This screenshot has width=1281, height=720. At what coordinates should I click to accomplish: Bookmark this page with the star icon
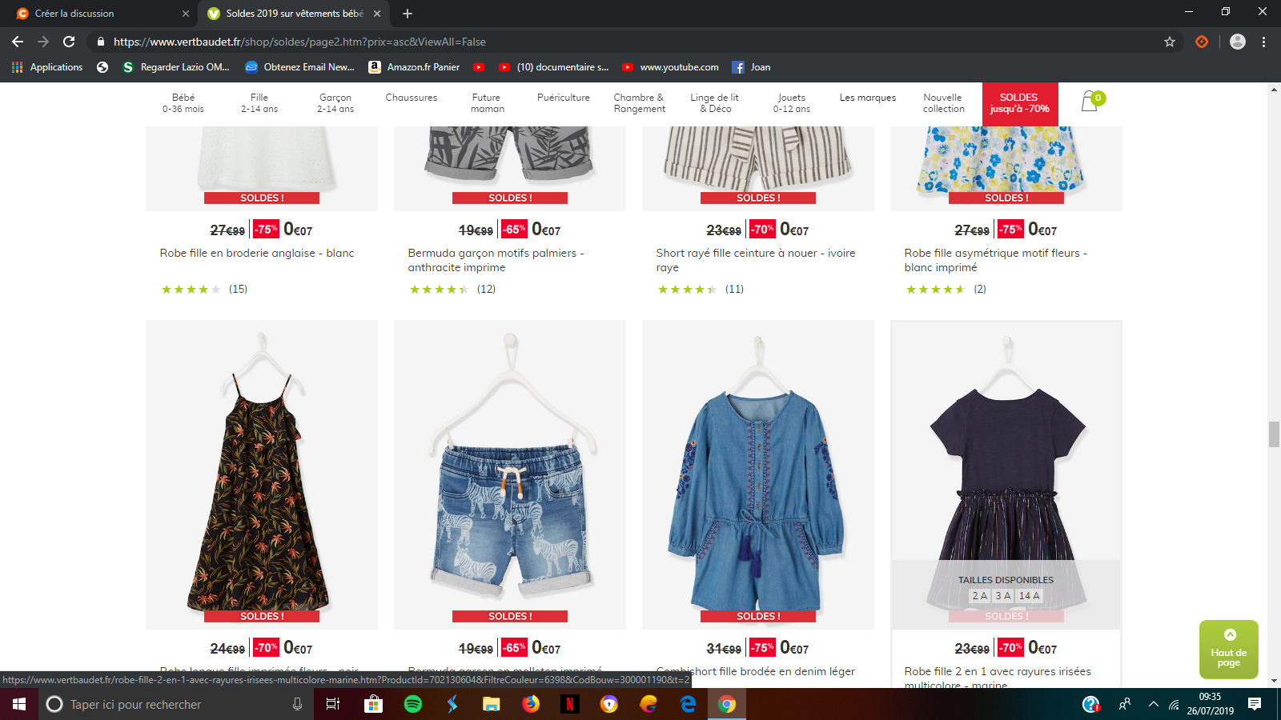(x=1170, y=42)
